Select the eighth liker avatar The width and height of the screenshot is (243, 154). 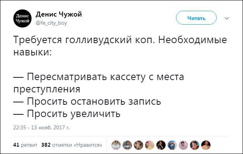(x=194, y=145)
